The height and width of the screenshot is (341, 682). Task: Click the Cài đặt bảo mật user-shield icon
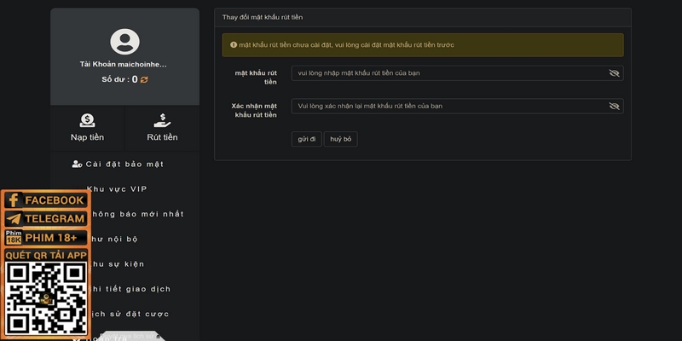78,164
